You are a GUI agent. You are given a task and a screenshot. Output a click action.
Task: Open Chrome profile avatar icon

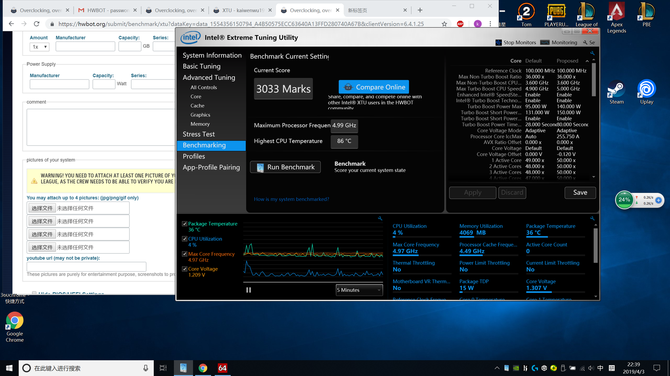coord(478,24)
